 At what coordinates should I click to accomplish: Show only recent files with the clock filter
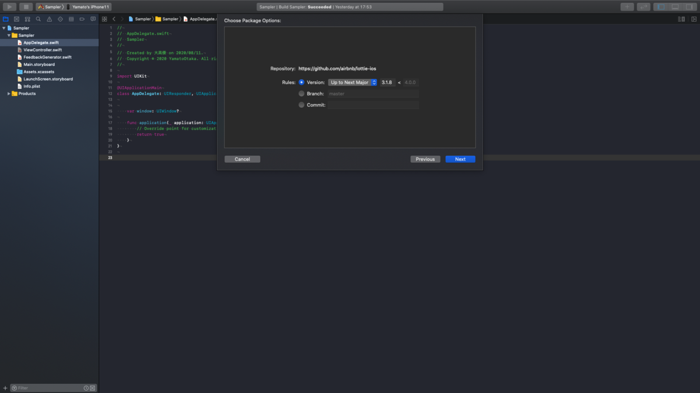click(x=86, y=388)
